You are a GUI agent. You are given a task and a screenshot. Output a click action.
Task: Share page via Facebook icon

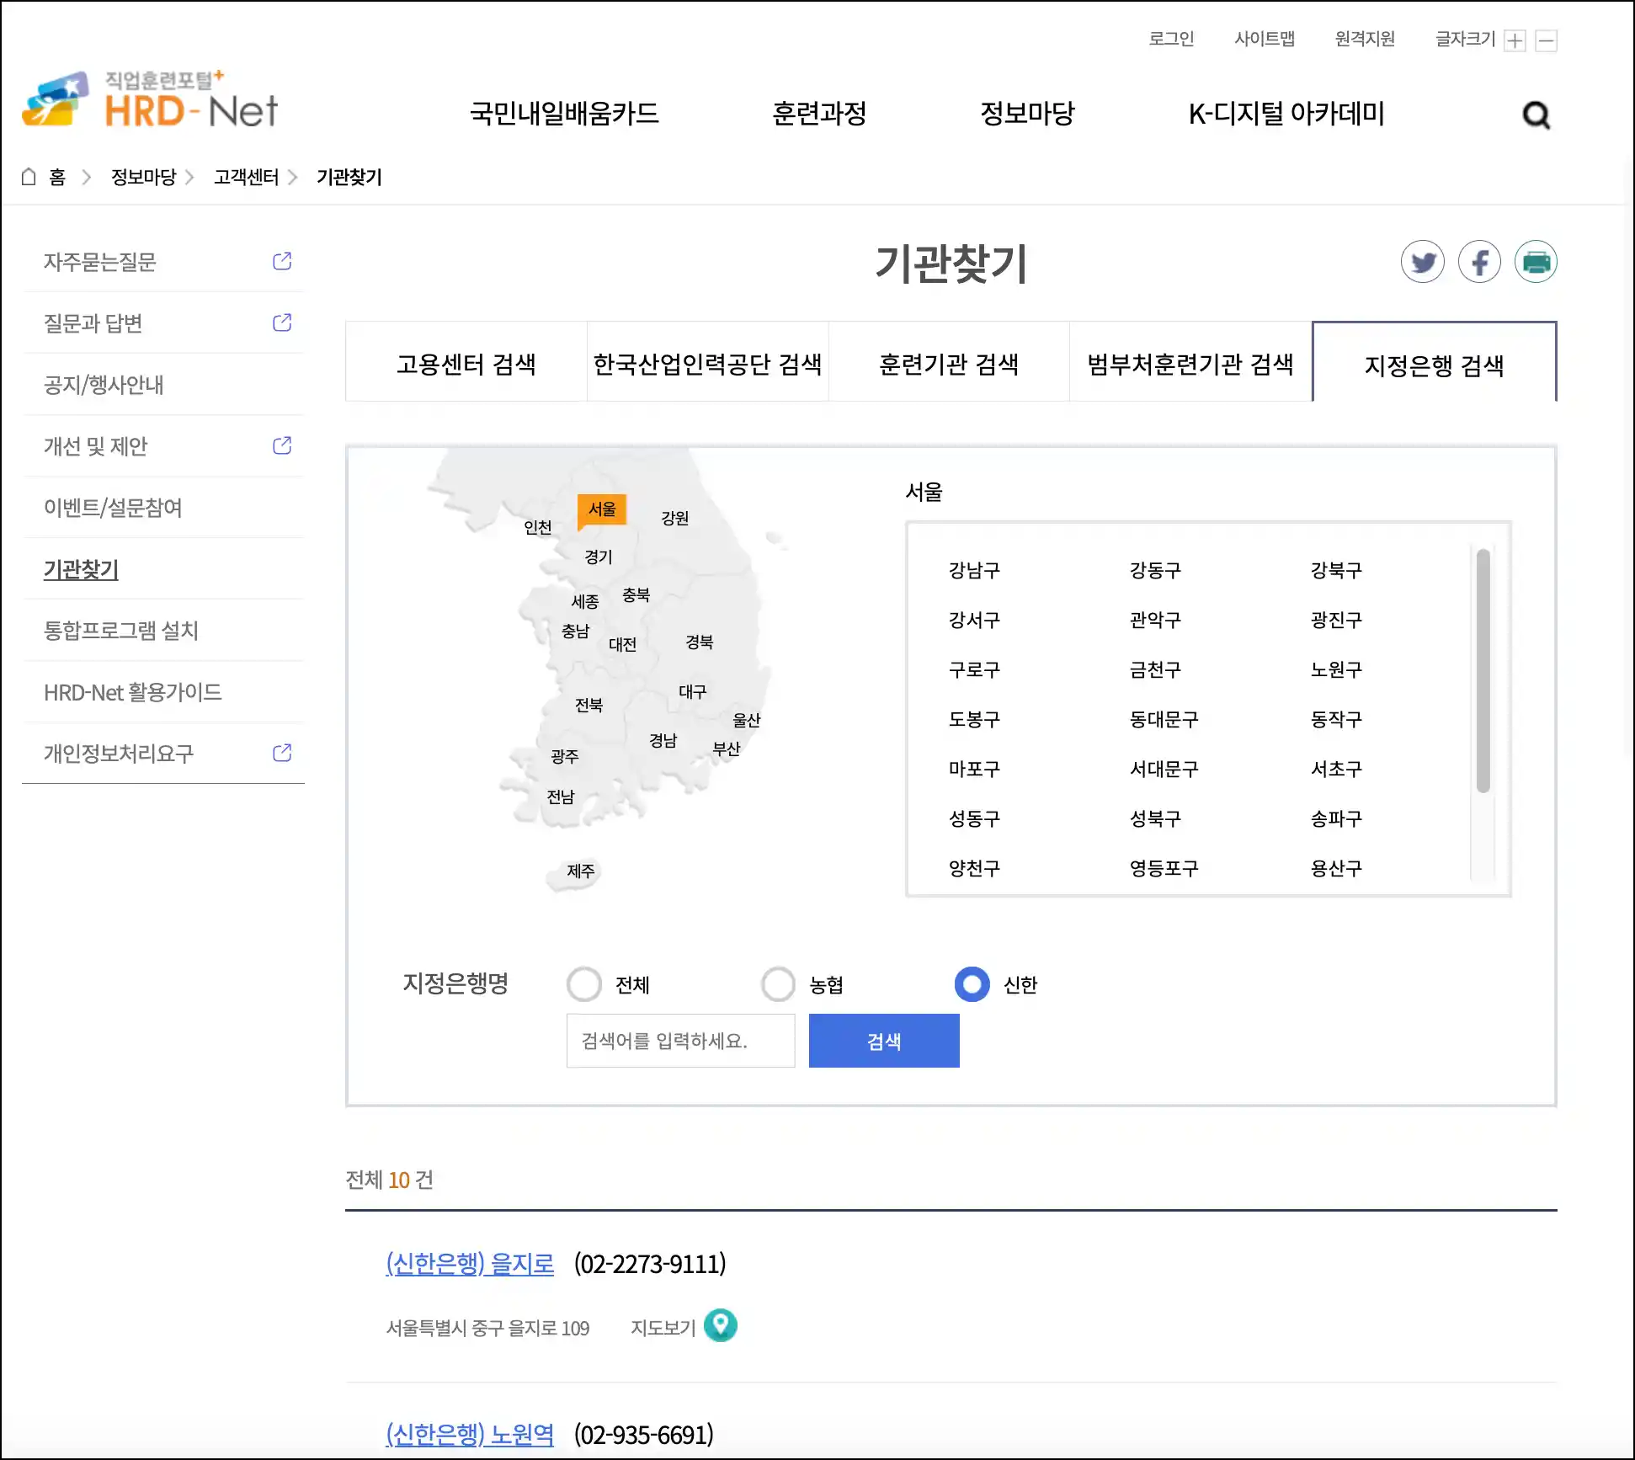[x=1479, y=262]
